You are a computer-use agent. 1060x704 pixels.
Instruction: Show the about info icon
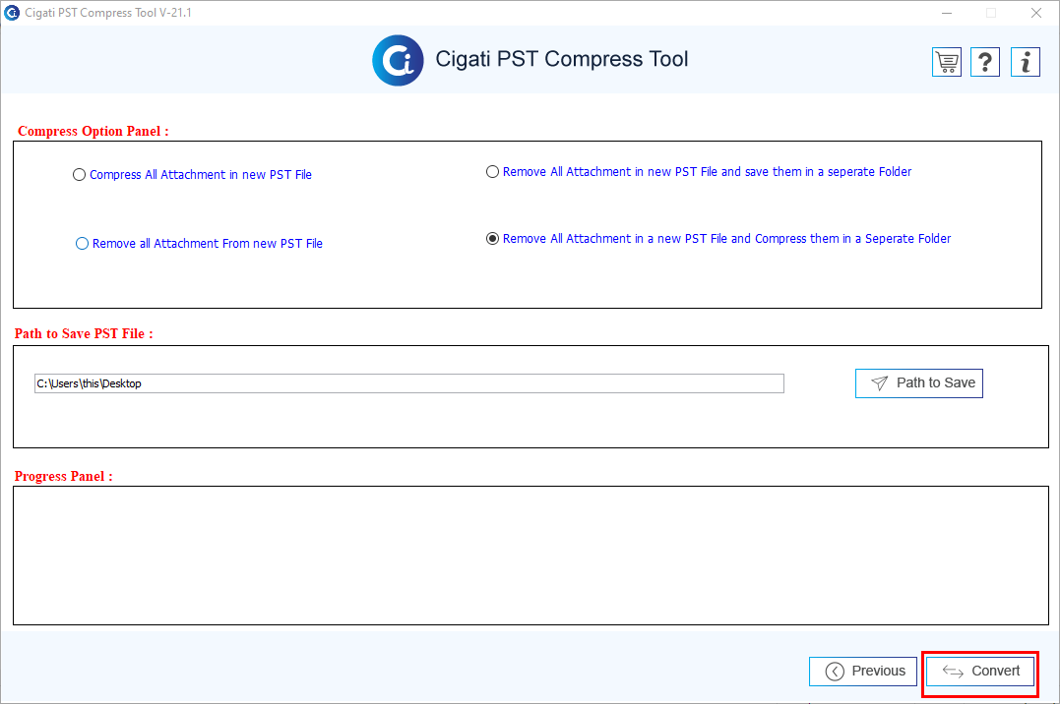point(1025,62)
